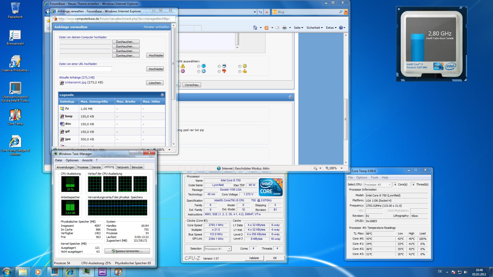The width and height of the screenshot is (493, 277).
Task: Switch to the Prozesse tab
Action: point(83,167)
